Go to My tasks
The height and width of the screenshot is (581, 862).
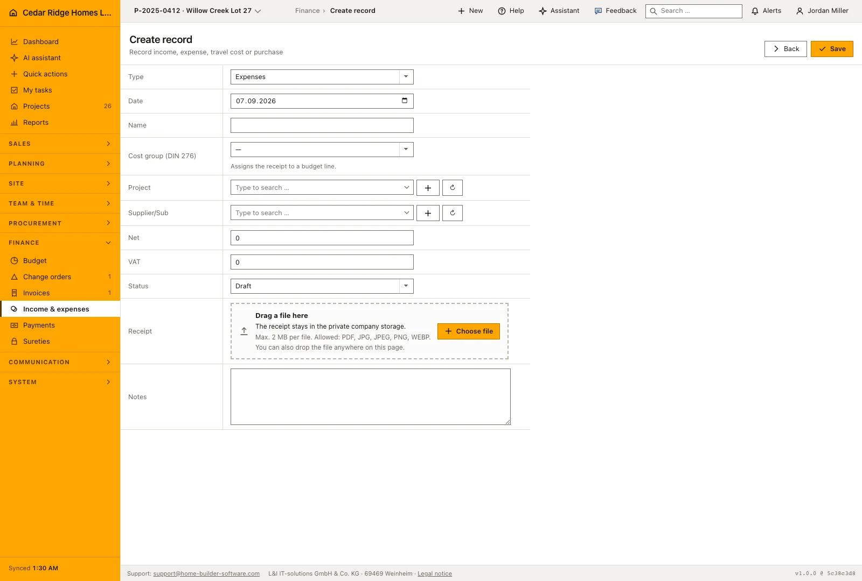coord(60,90)
